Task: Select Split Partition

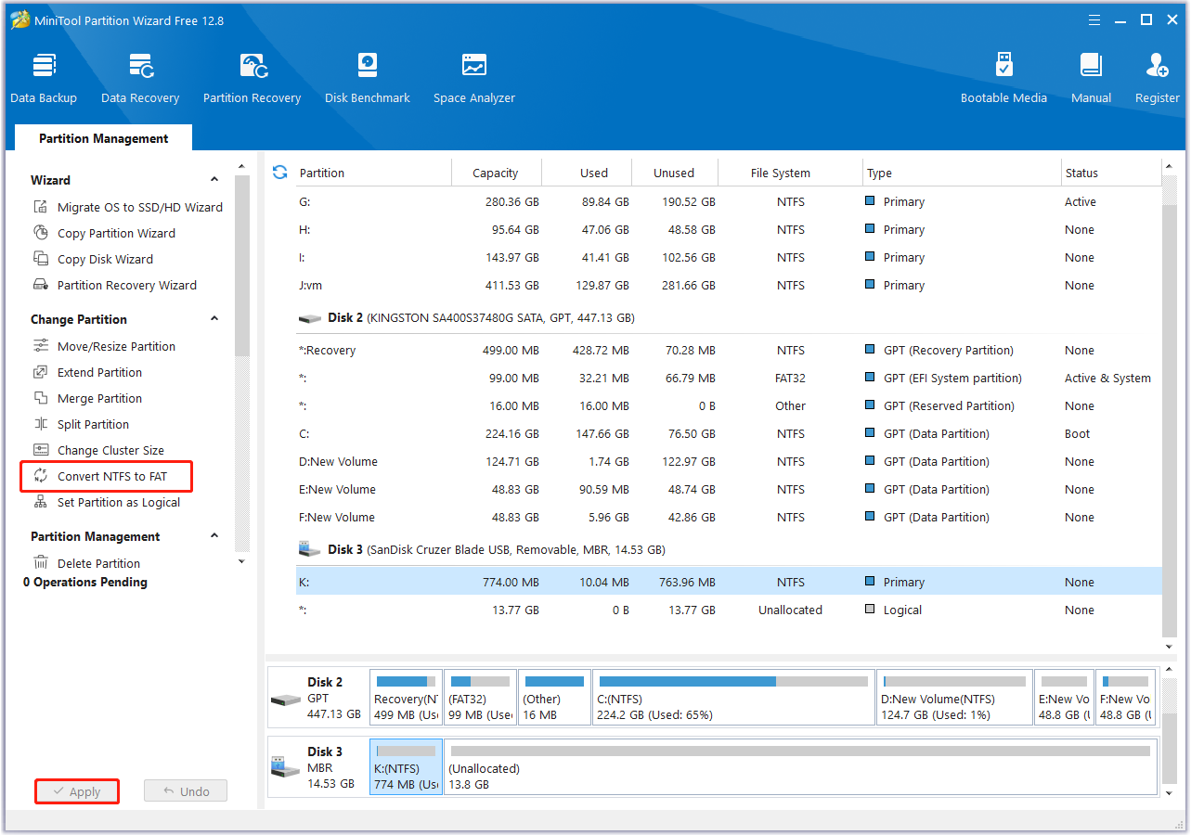Action: tap(81, 425)
